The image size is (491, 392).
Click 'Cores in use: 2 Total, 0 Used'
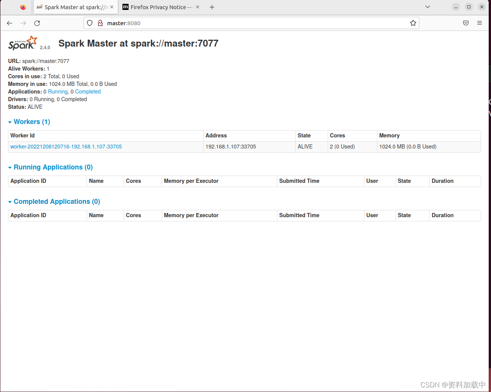(x=43, y=76)
